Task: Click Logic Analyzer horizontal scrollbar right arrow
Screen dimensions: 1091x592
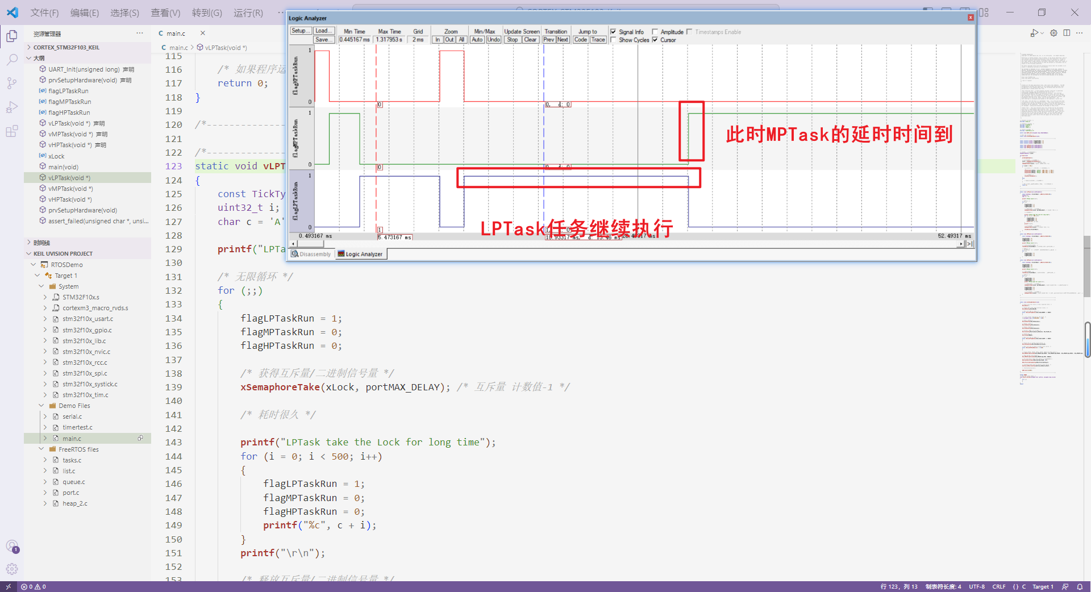Action: (x=961, y=244)
